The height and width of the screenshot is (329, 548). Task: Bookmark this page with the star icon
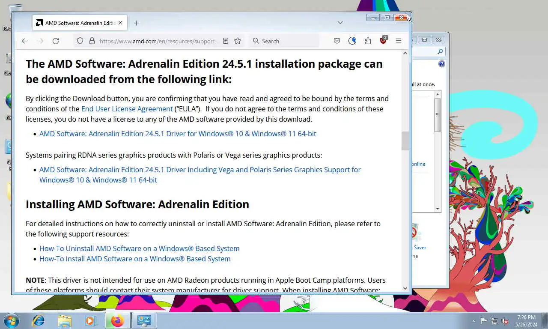point(238,41)
